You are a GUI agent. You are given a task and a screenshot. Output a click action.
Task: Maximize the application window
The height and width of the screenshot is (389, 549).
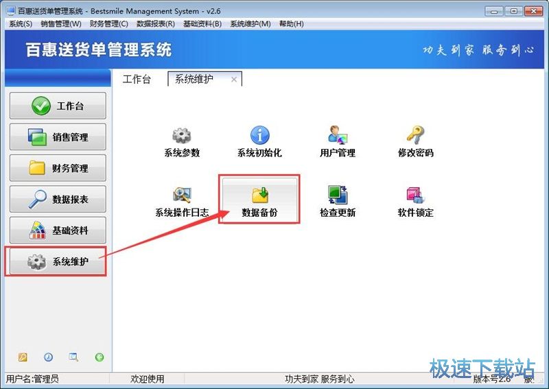[513, 11]
